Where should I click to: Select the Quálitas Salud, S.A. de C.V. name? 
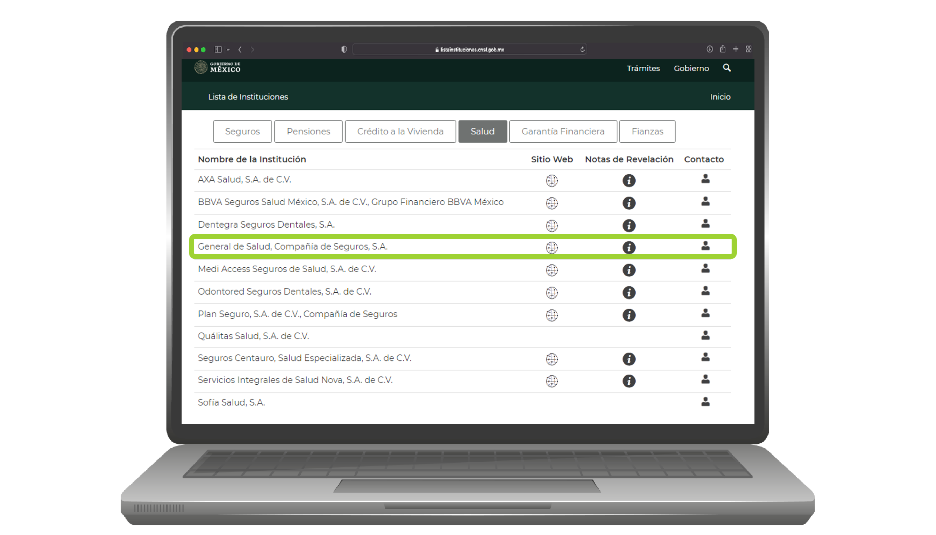[x=253, y=336]
